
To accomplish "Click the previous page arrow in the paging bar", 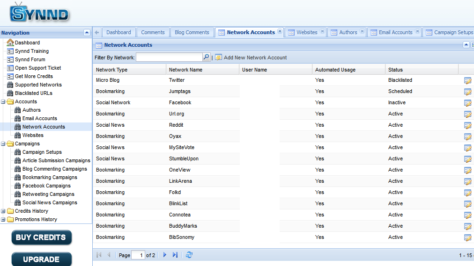I will (x=109, y=255).
